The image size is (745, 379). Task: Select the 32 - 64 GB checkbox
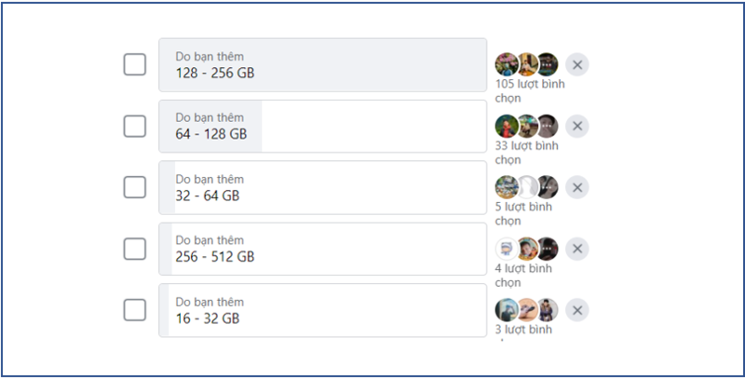click(x=135, y=187)
